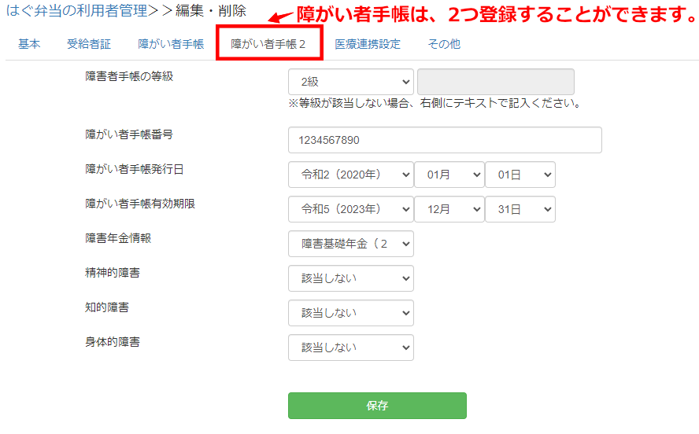Open the その他 tab
This screenshot has width=699, height=434.
pos(444,44)
